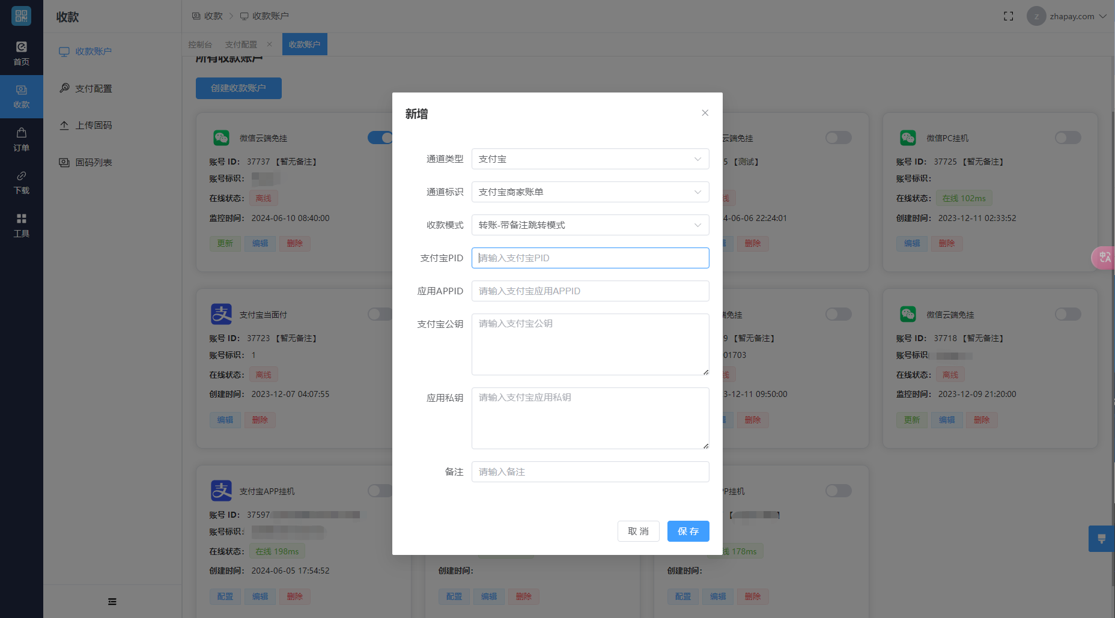Screen dimensions: 1115x618
Task: Click the 下载 download link icon
Action: coord(21,176)
